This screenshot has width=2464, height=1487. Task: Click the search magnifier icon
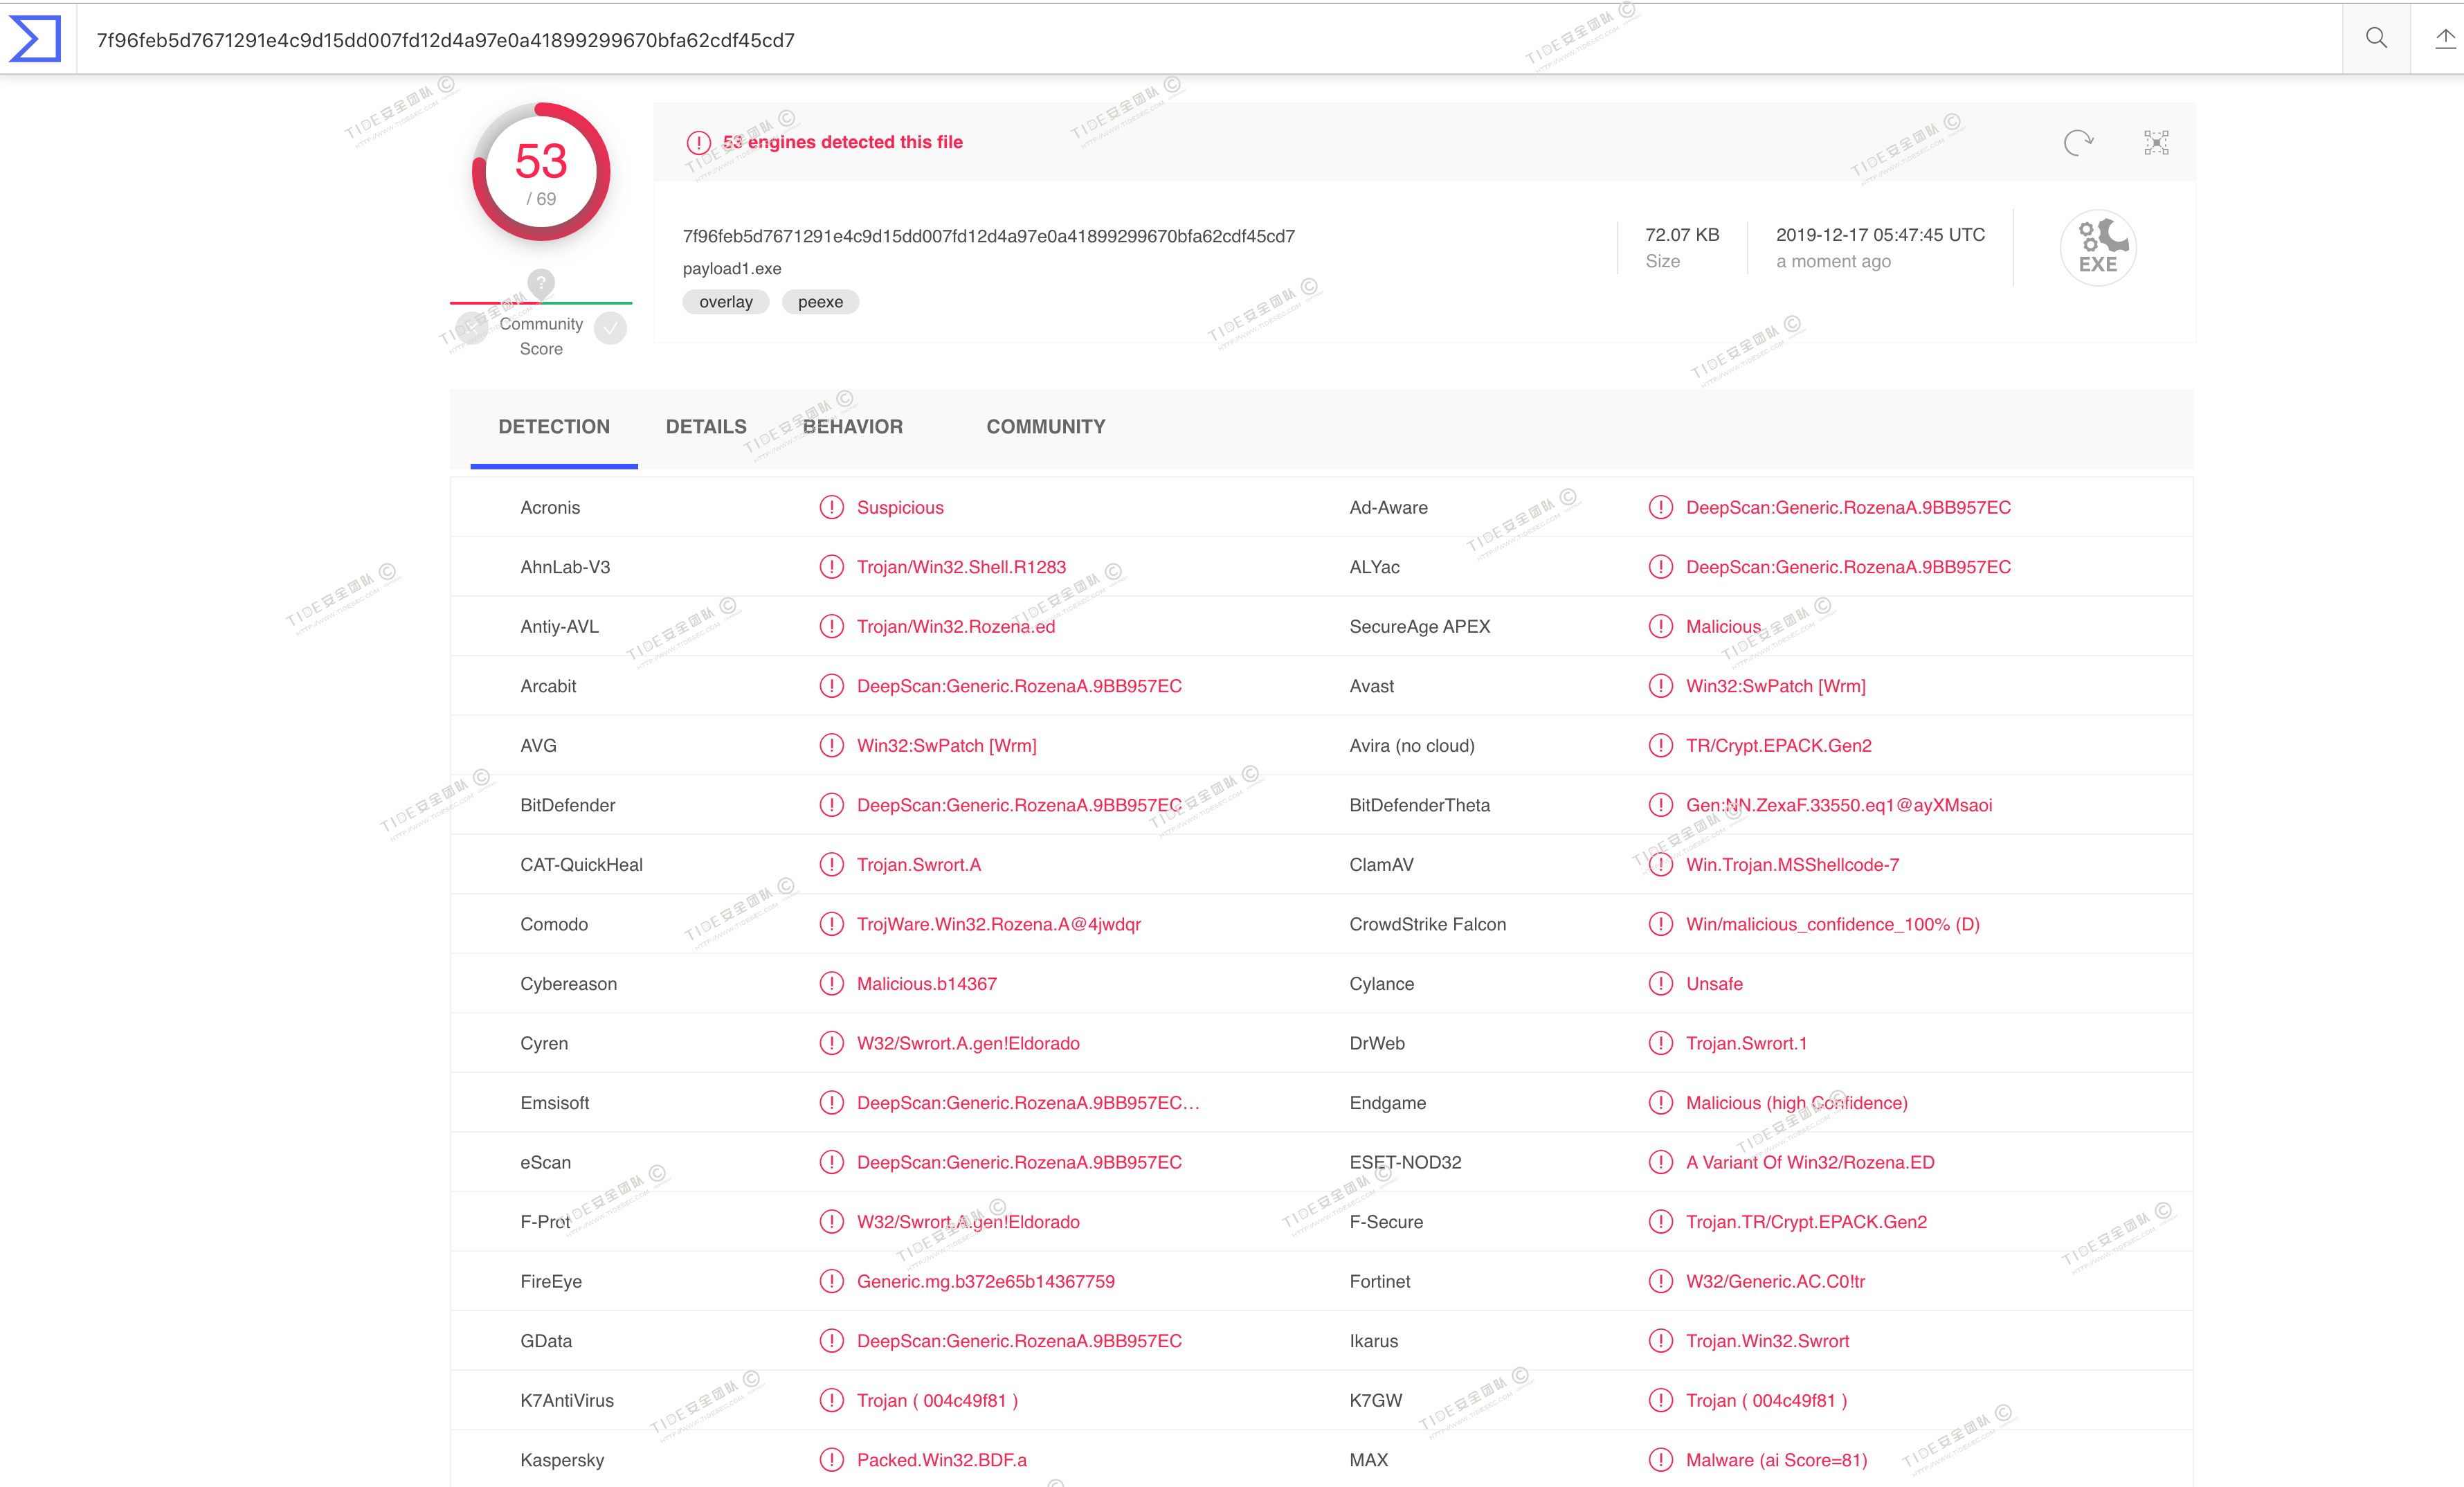pos(2376,39)
